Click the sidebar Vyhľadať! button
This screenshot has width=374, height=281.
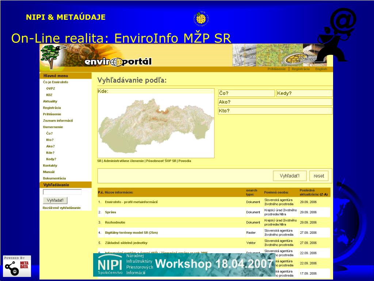click(55, 200)
